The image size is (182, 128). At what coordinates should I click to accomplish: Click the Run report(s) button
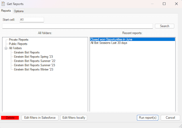point(148,118)
